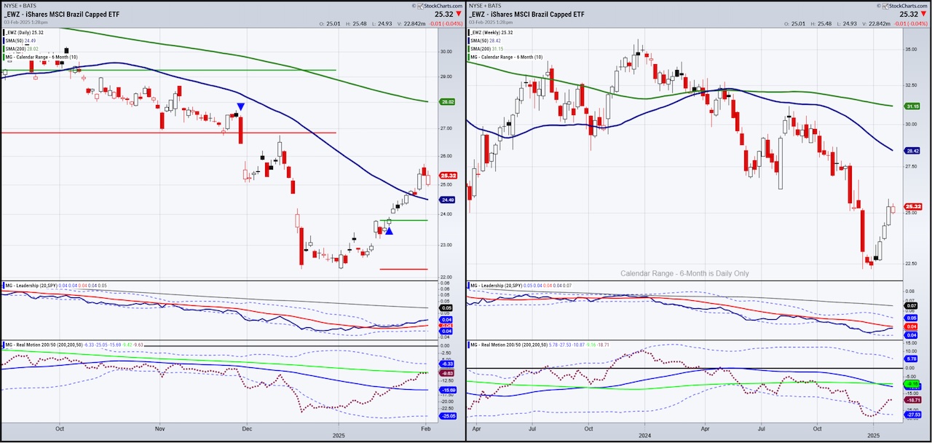Viewport: 932px width, 443px height.
Task: Expand the _EWZ (Weekly) legend entry
Action: click(489, 32)
